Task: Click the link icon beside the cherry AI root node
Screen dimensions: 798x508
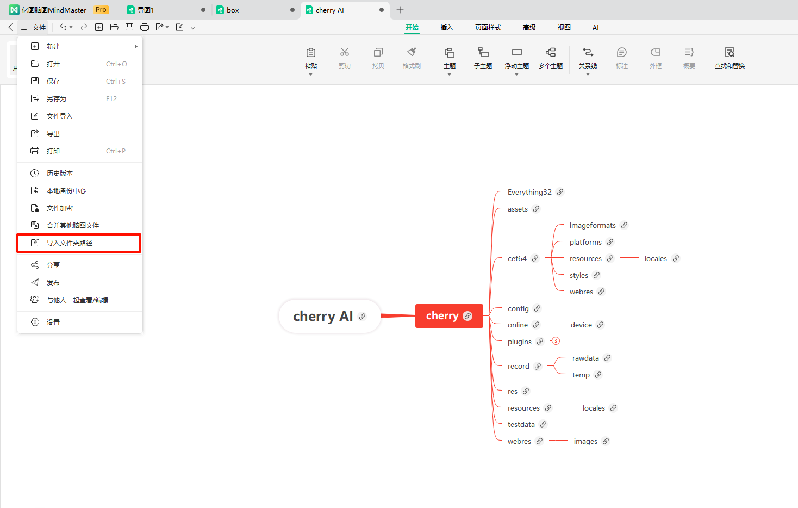Action: [363, 317]
